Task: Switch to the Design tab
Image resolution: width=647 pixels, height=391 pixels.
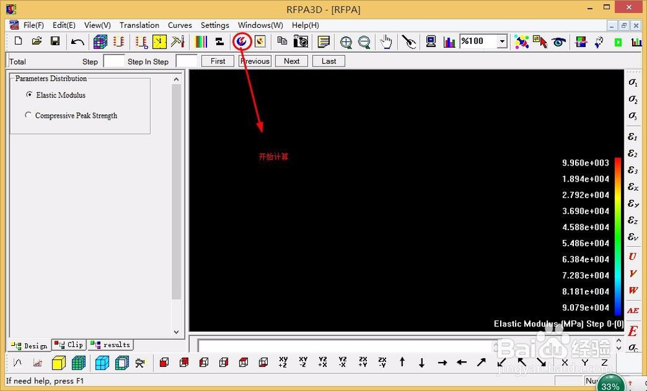Action: (30, 345)
